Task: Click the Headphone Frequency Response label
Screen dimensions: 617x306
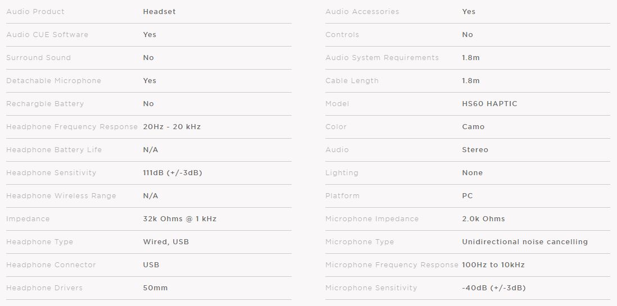Action: (72, 127)
